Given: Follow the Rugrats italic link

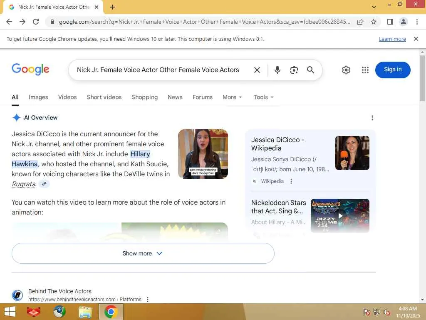Looking at the screenshot, I should coord(24,184).
